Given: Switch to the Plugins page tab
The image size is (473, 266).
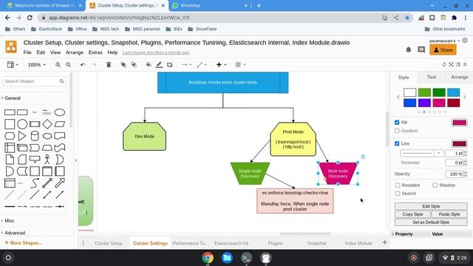Looking at the screenshot, I should click(275, 243).
